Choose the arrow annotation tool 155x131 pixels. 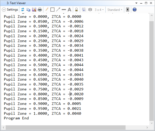58,10
